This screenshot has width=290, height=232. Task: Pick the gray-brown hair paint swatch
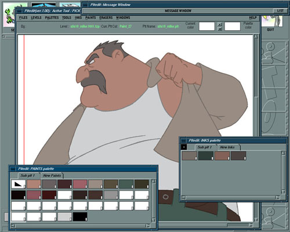[49, 184]
